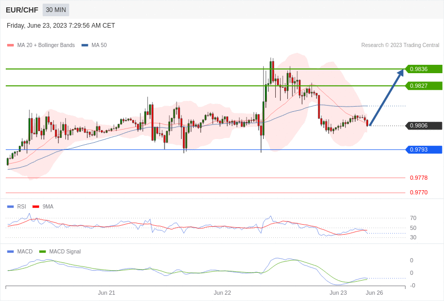Click the 0.9770 support level label
Screen dimensions: 444x301
coord(419,192)
